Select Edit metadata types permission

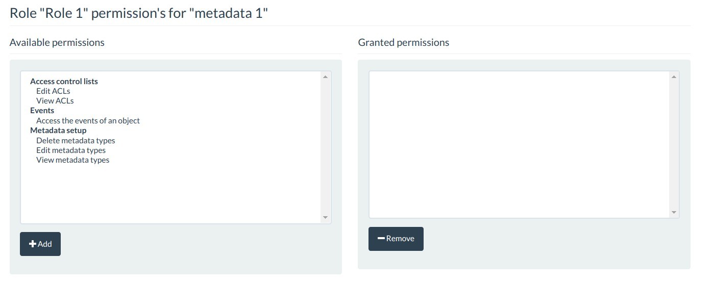tap(71, 150)
